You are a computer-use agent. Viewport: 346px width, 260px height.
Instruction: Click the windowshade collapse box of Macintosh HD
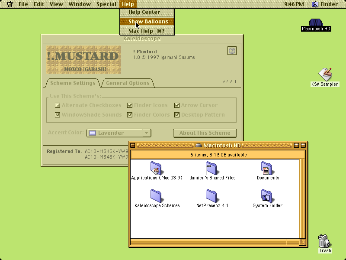click(x=303, y=145)
